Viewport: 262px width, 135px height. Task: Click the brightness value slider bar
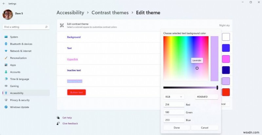[x=191, y=88]
